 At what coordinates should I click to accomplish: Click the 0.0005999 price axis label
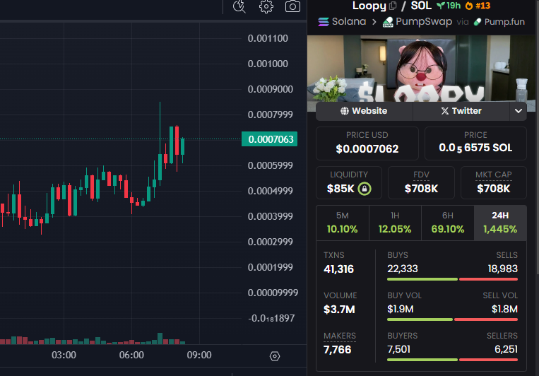[x=270, y=165]
